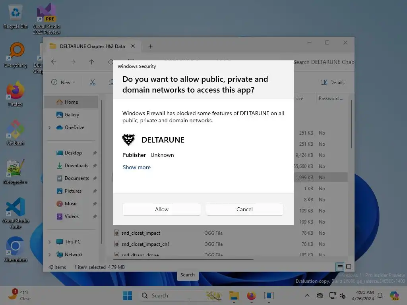Go back in File Explorer
This screenshot has height=305, width=407.
[x=54, y=62]
